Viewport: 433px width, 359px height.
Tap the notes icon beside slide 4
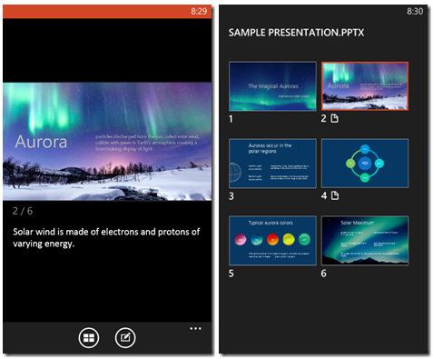(x=335, y=195)
